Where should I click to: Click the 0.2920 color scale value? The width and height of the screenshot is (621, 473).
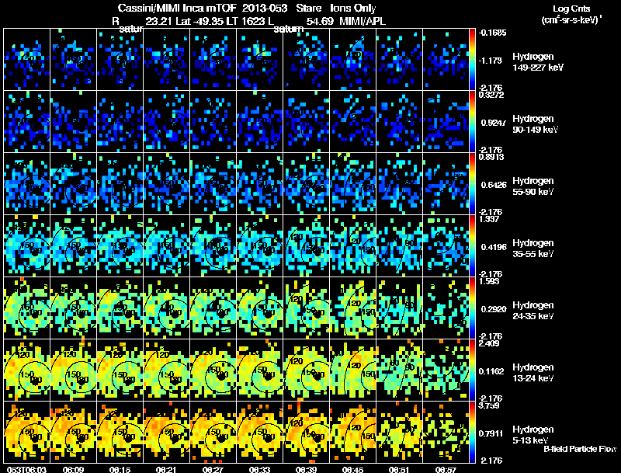[494, 309]
